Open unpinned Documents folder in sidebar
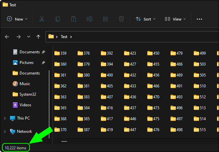219x152 pixels. (x=26, y=73)
